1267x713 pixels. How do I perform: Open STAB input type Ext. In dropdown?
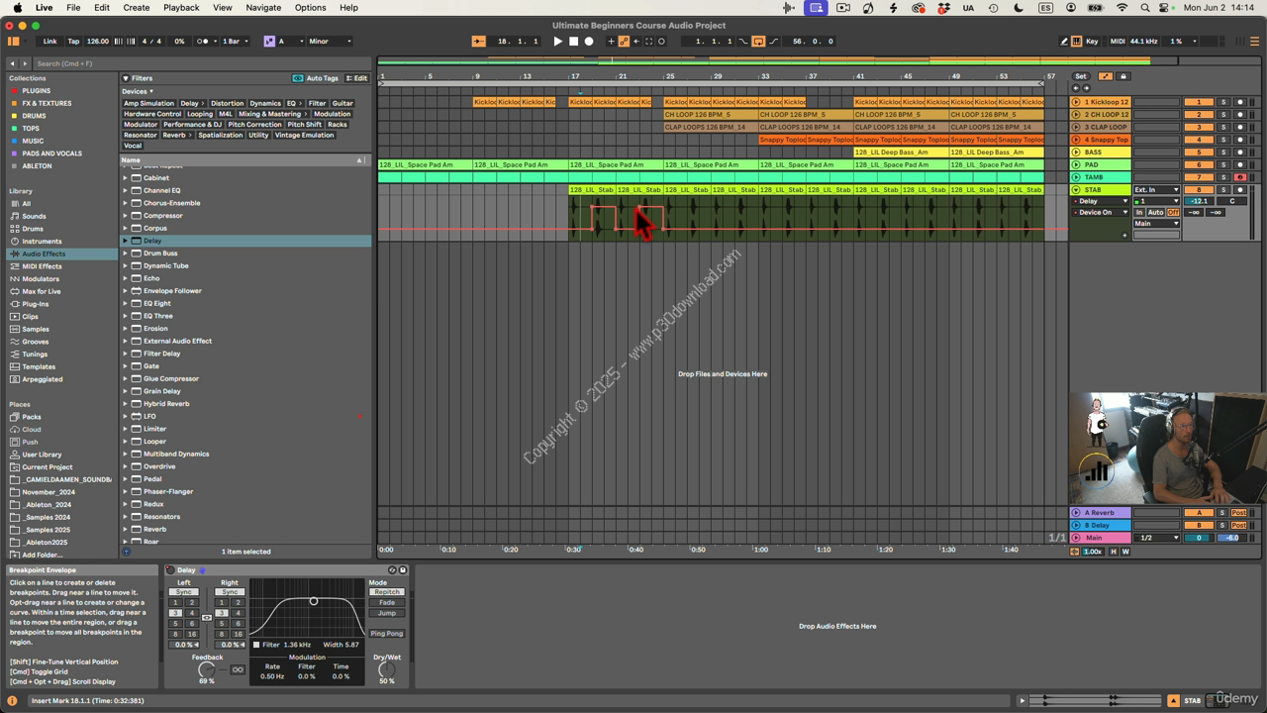(1156, 190)
